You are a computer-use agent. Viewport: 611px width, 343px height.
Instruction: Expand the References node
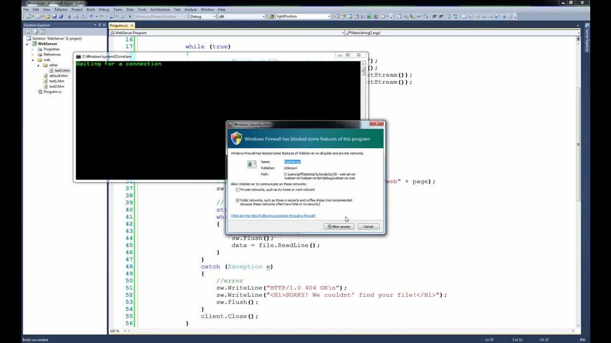coord(33,54)
